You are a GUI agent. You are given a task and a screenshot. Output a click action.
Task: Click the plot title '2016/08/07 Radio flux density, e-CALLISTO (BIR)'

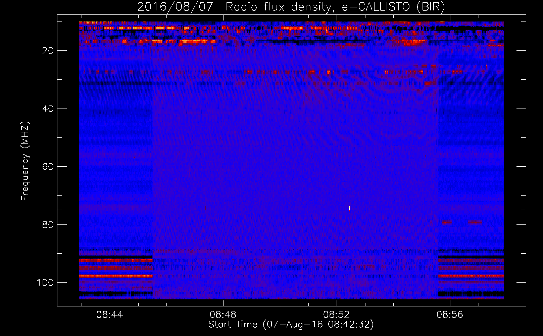point(291,7)
